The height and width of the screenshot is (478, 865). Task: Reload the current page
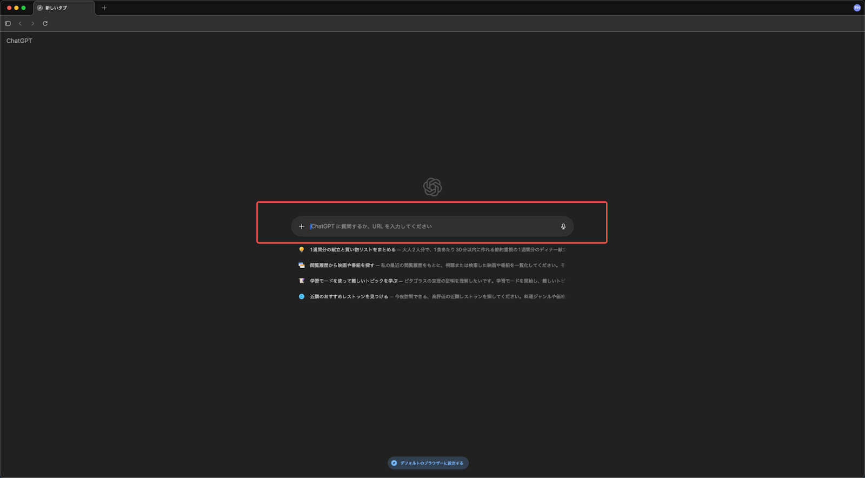45,23
